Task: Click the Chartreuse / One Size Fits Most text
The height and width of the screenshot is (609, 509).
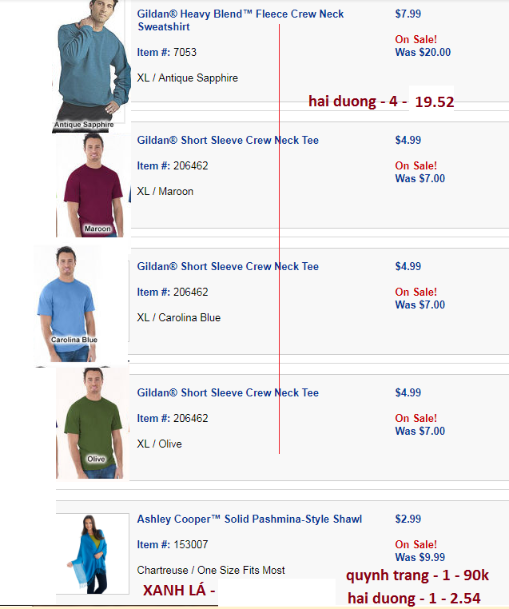Action: click(211, 570)
